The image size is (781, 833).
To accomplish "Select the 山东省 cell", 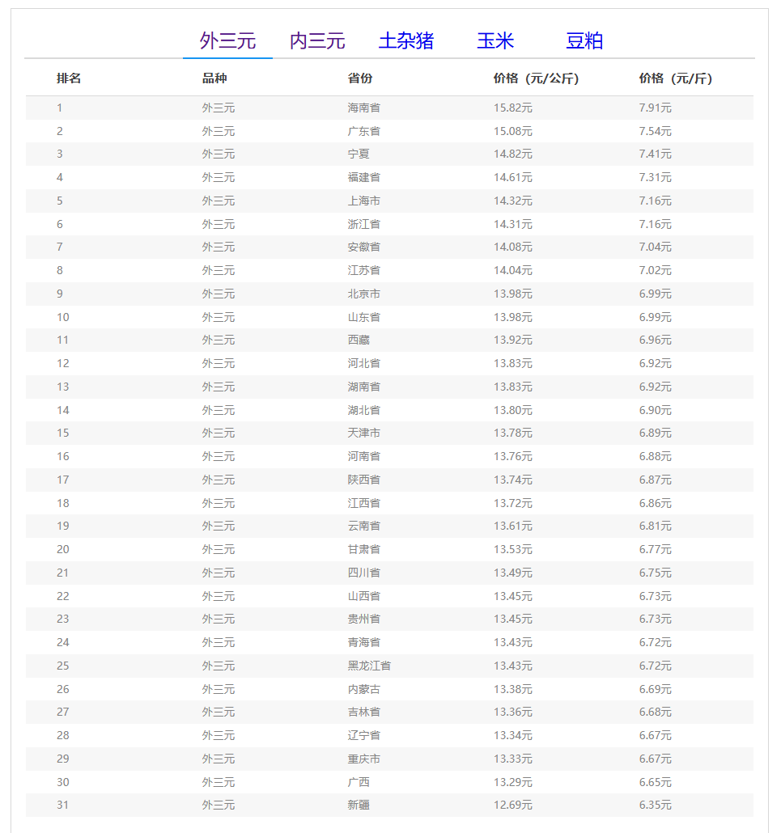I will click(x=364, y=317).
